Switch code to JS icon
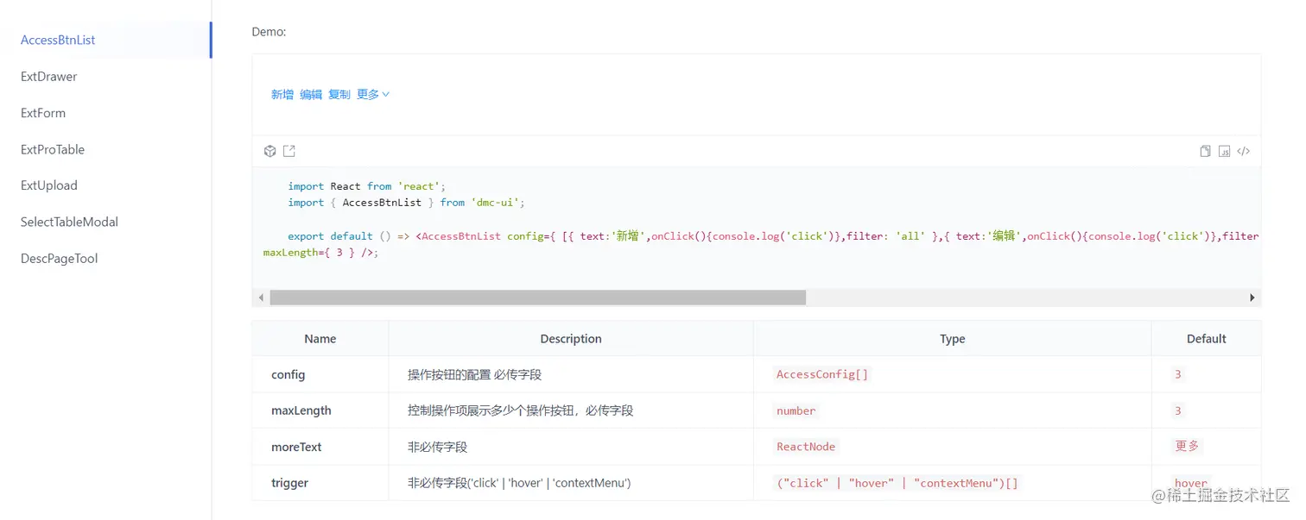The height and width of the screenshot is (520, 1306). pos(1224,152)
